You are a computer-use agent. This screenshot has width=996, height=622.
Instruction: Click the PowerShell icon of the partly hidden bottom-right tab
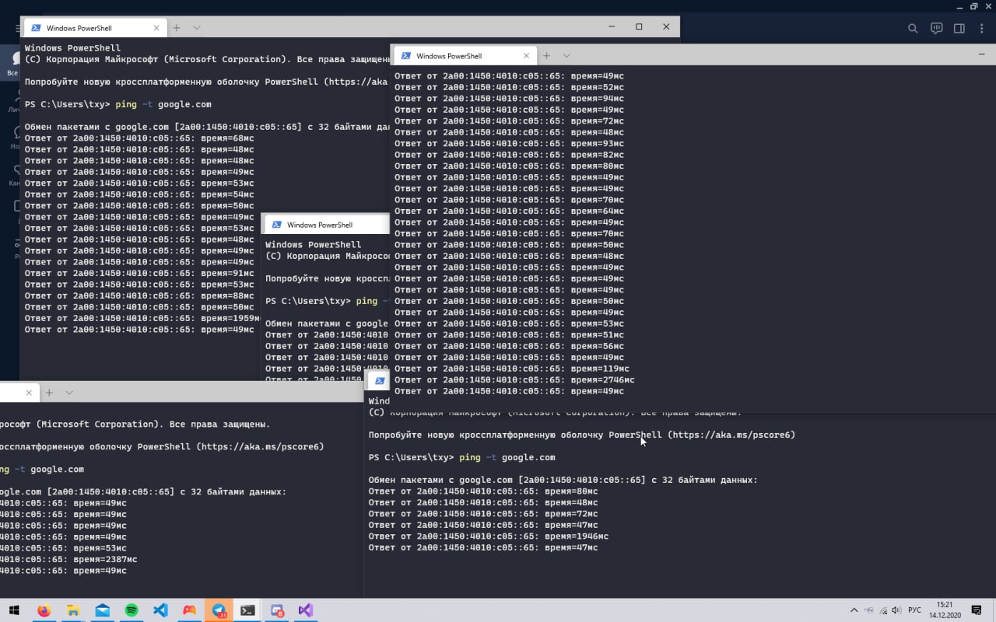378,381
